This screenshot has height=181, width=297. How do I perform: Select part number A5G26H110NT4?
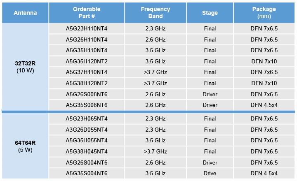87,39
